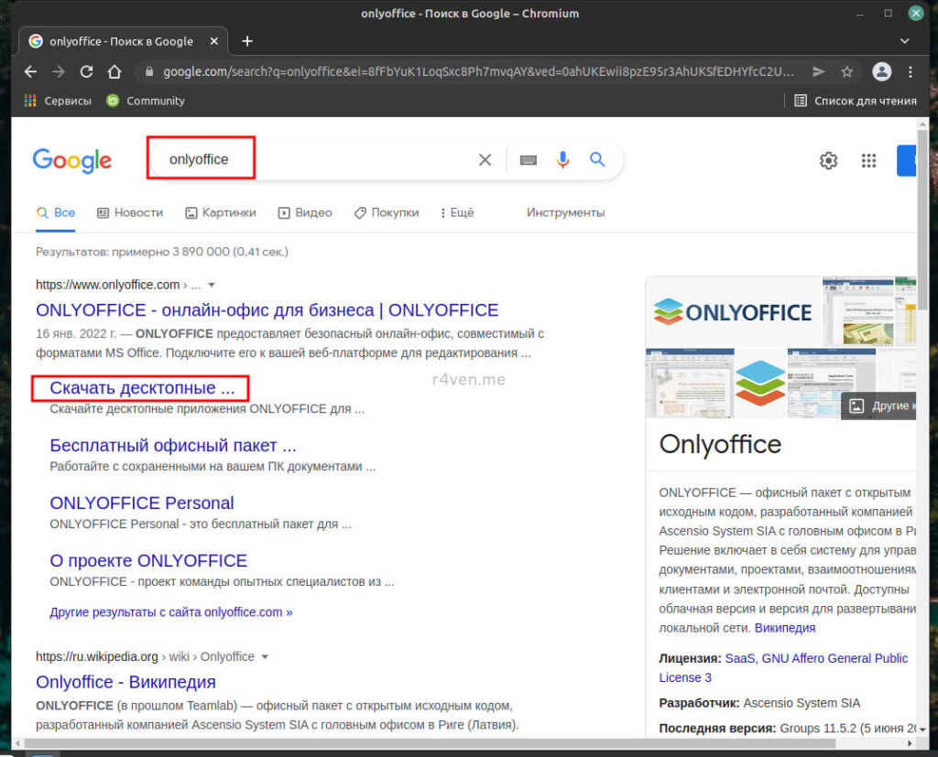The height and width of the screenshot is (757, 938).
Task: Open Список для чтения reading list
Action: [x=856, y=101]
